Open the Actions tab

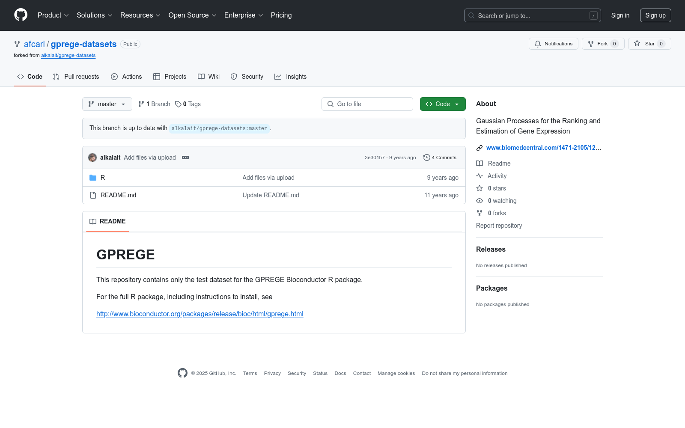click(126, 77)
